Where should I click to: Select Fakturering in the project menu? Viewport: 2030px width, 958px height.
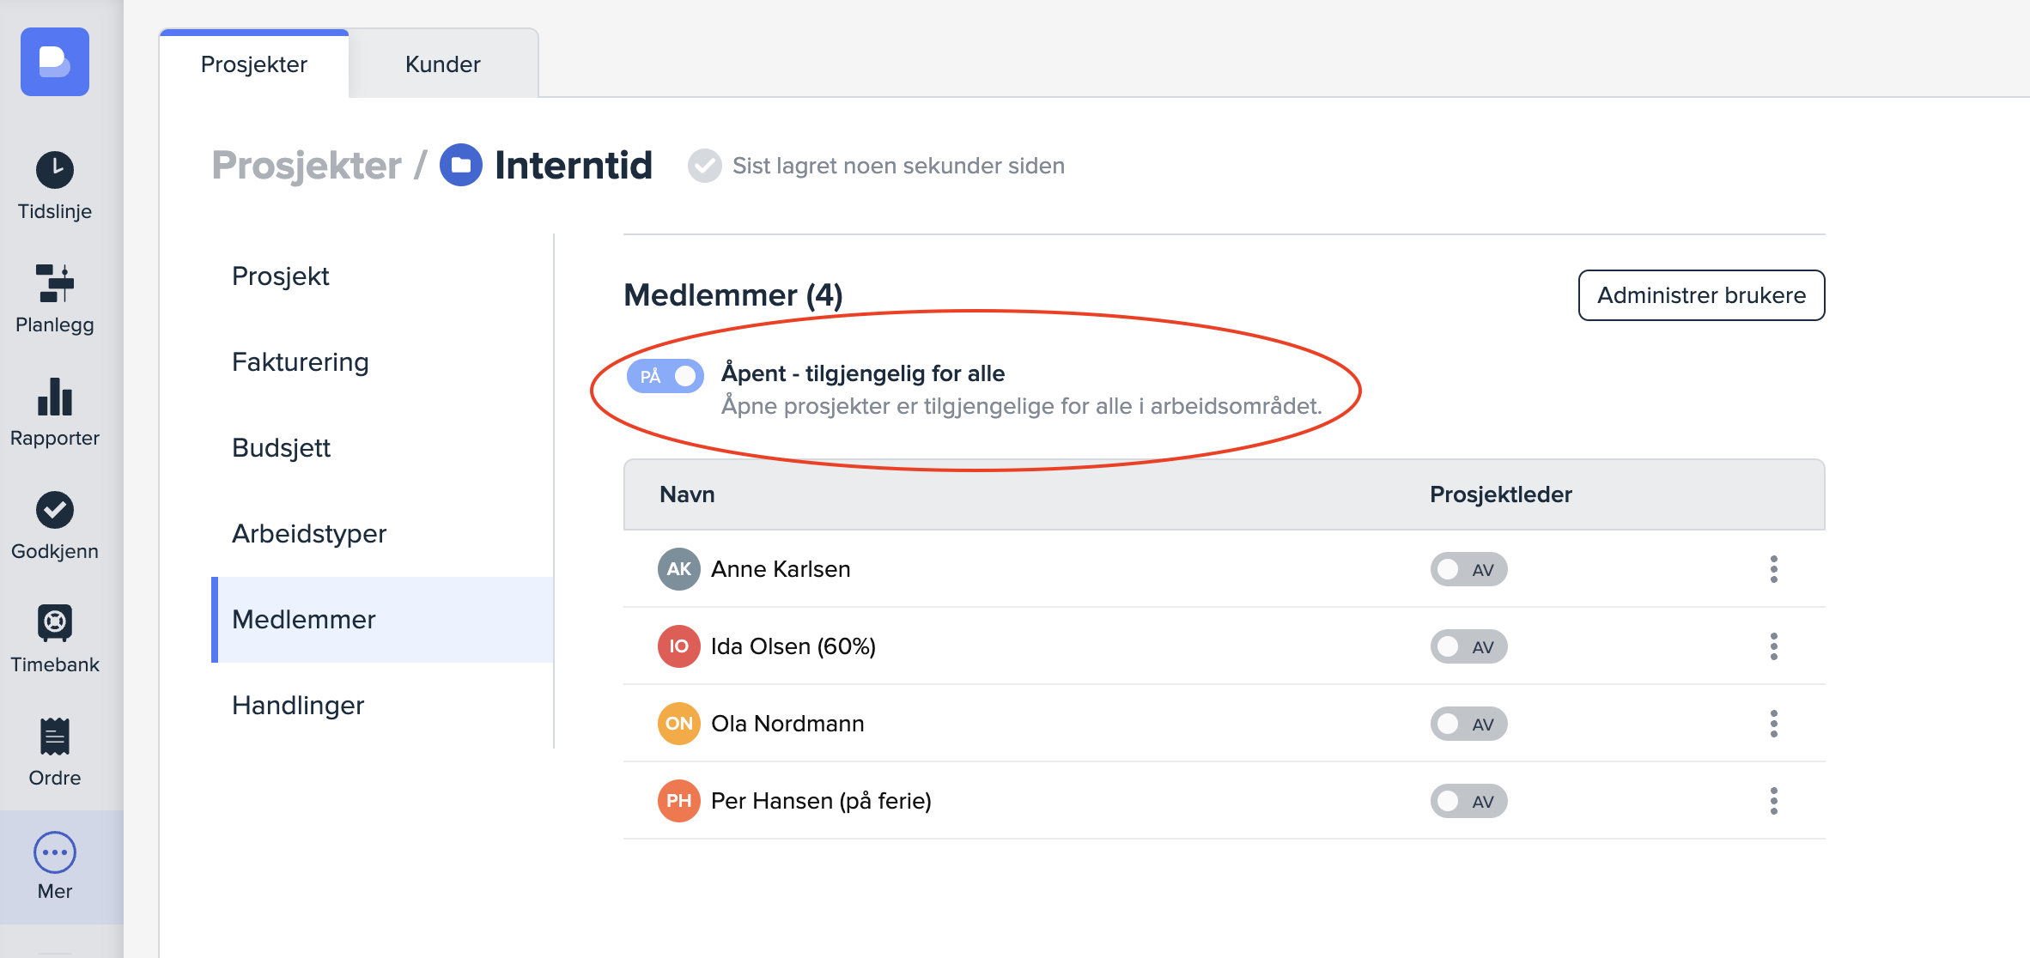tap(301, 362)
